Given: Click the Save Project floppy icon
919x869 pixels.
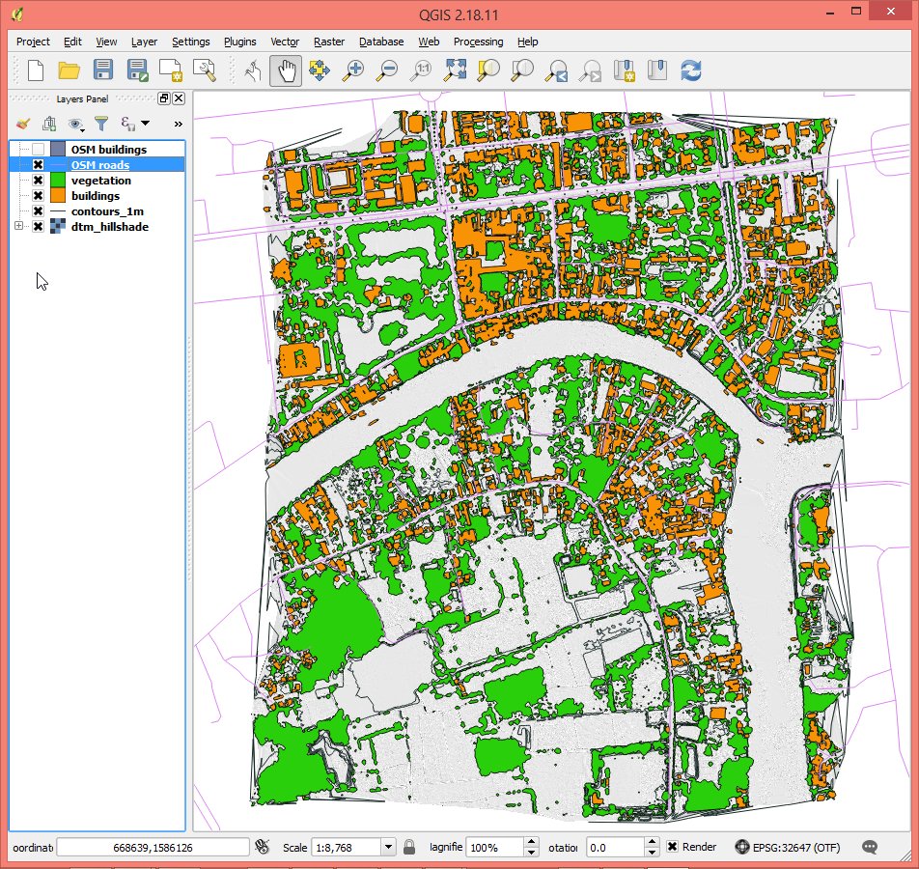Looking at the screenshot, I should click(103, 70).
